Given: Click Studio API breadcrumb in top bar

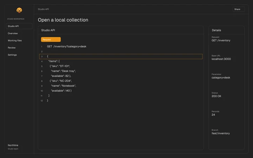Looking at the screenshot, I should [44, 9].
